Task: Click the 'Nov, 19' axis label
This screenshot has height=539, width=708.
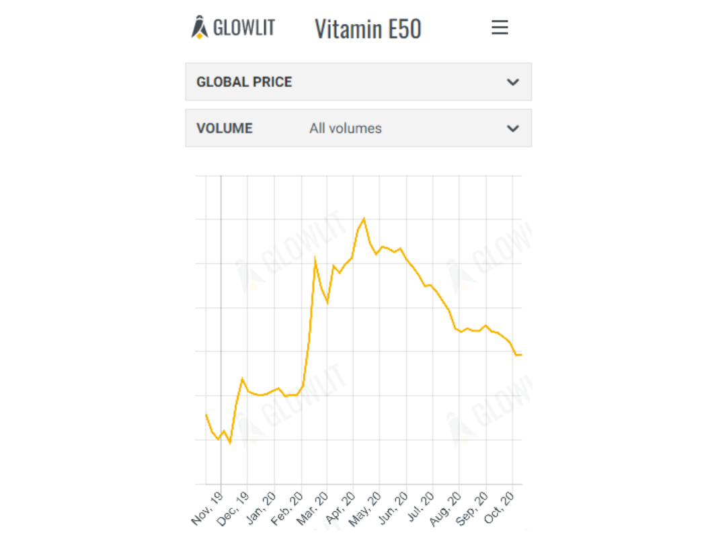Action: pos(208,508)
